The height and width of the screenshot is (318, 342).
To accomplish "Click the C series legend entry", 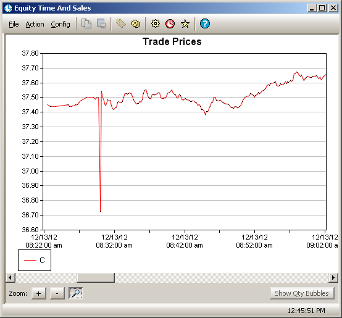I will [x=35, y=260].
